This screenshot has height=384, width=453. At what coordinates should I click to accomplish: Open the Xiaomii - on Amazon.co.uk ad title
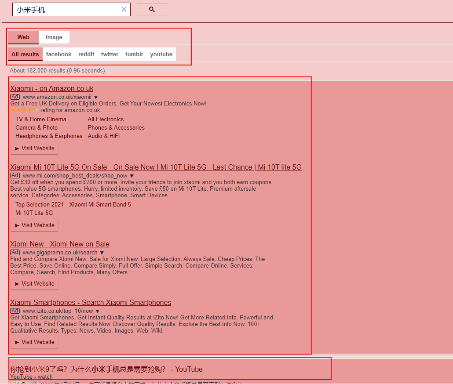[x=52, y=88]
